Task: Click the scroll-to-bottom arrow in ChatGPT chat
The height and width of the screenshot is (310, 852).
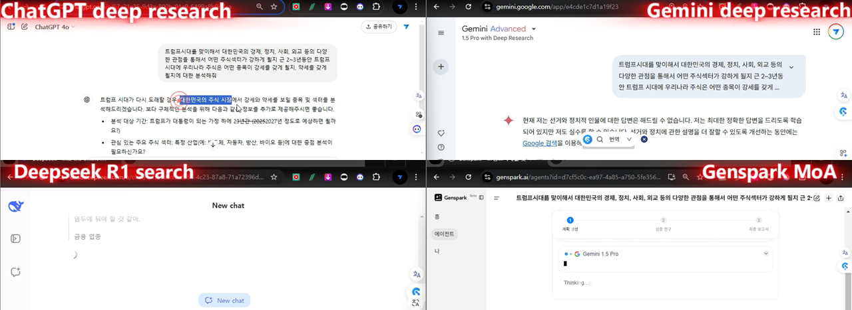Action: click(213, 144)
